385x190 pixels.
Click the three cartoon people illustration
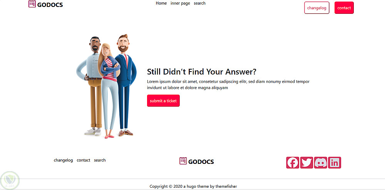pyautogui.click(x=106, y=86)
